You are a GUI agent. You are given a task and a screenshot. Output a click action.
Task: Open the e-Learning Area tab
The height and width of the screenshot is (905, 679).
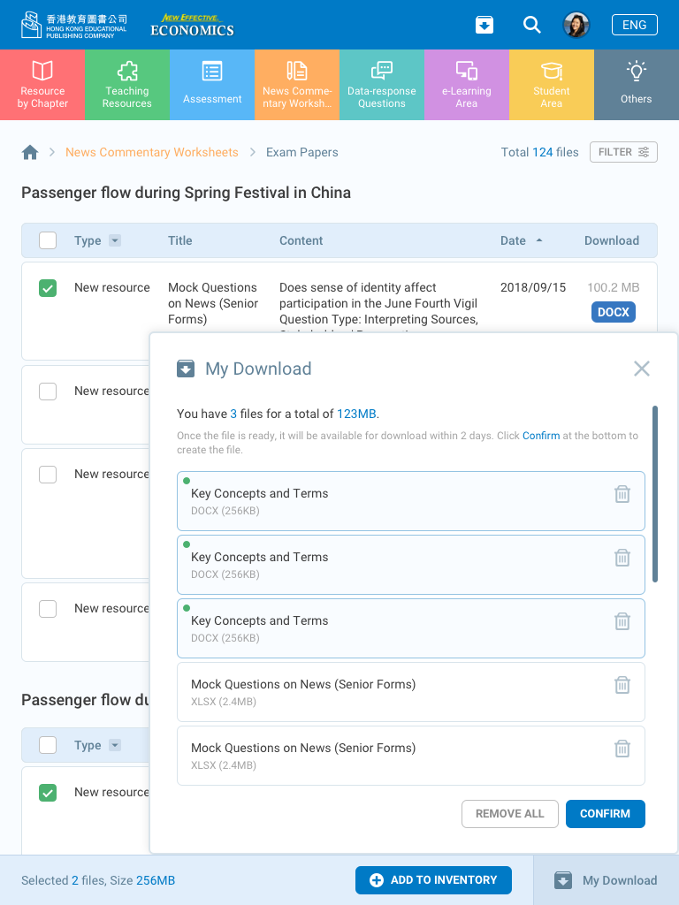pyautogui.click(x=467, y=85)
